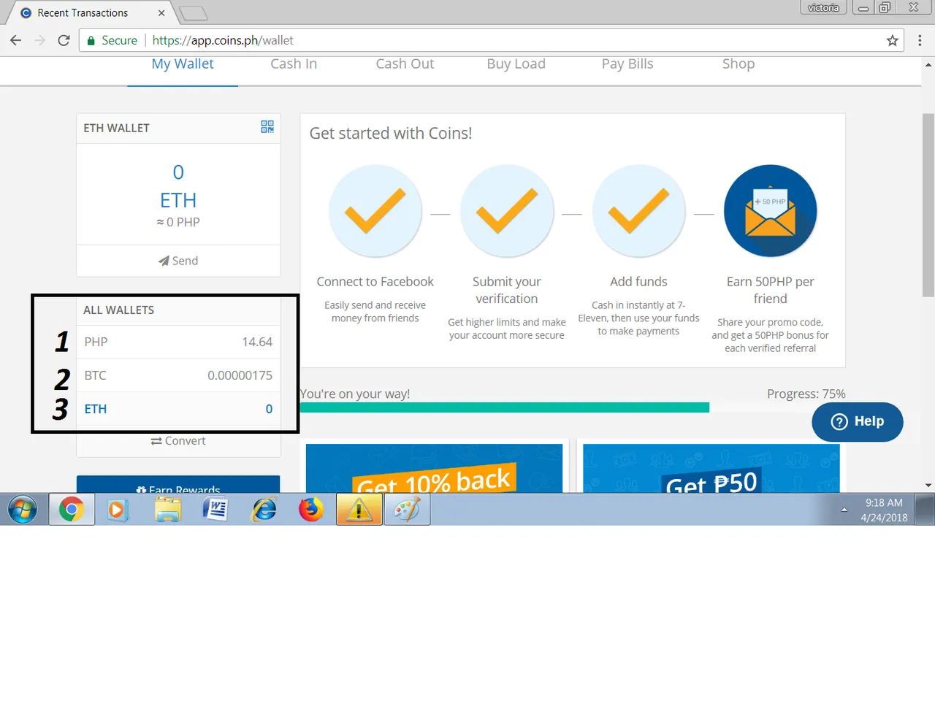This screenshot has width=935, height=728.
Task: Close the Recent Transactions tab
Action: coord(161,13)
